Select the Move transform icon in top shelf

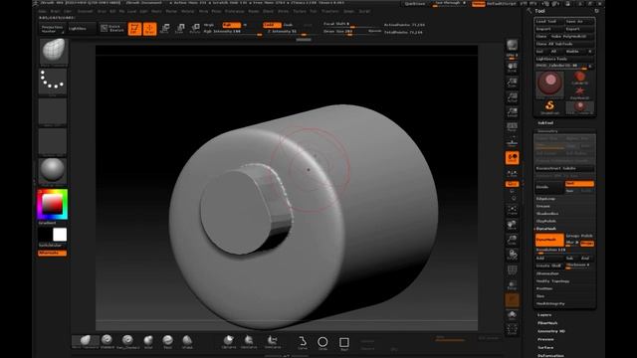pos(164,29)
